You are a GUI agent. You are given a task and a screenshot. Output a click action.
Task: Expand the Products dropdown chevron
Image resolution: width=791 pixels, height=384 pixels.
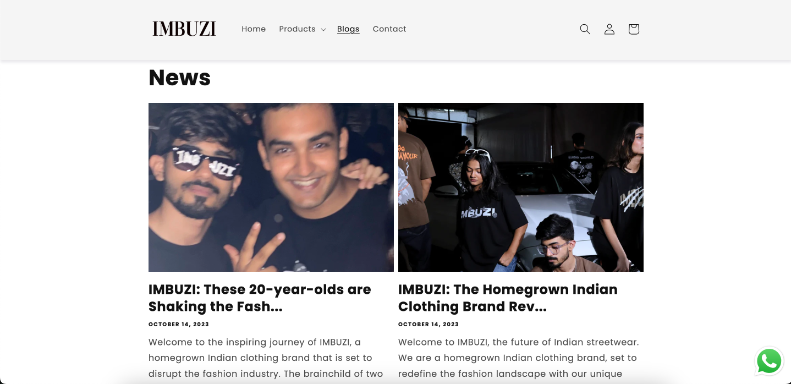323,30
